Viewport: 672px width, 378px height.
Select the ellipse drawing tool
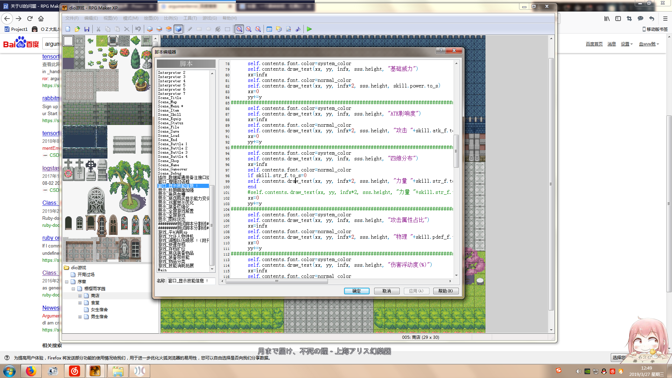pos(209,29)
